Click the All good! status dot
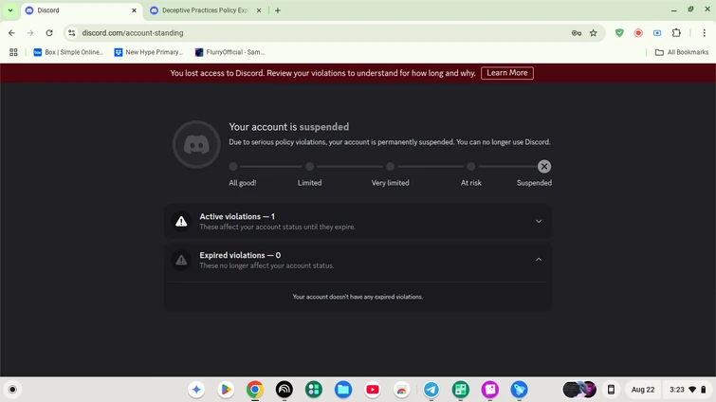This screenshot has height=402, width=716. 233,167
